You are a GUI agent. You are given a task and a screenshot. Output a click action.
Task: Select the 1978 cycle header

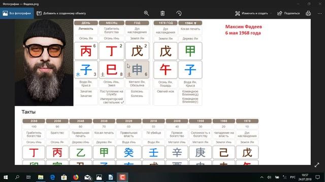[x=247, y=121]
